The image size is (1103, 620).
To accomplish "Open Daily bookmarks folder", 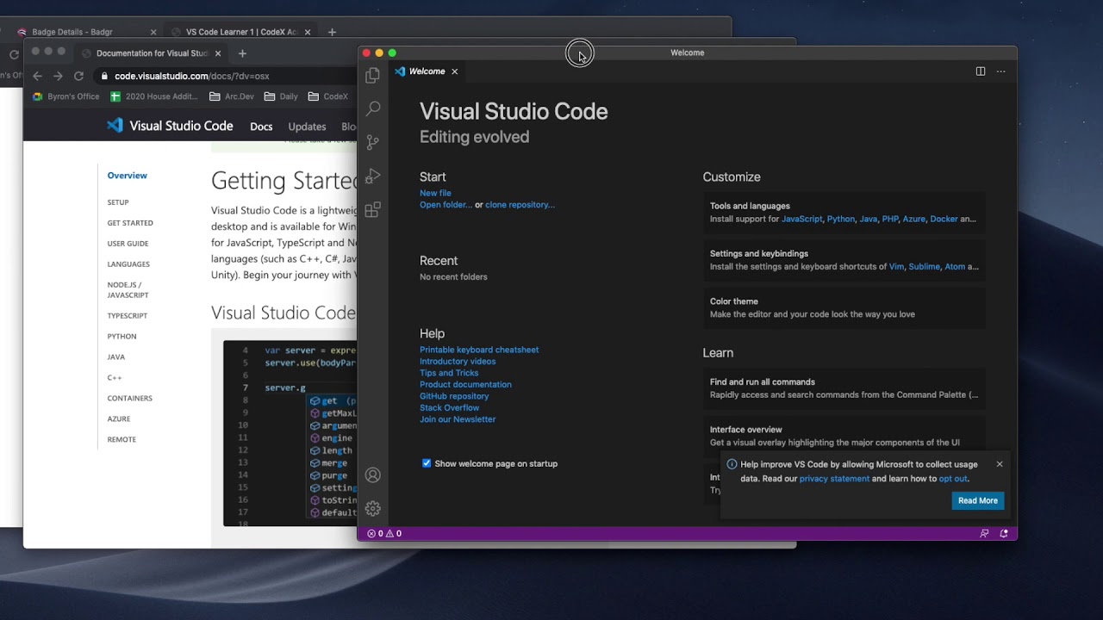I will pyautogui.click(x=281, y=96).
